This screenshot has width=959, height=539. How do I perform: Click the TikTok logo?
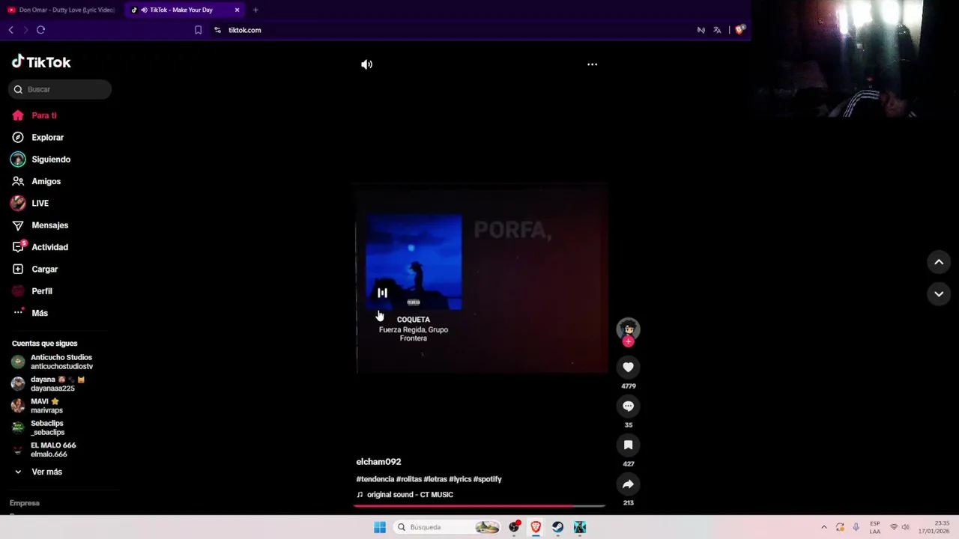click(41, 62)
